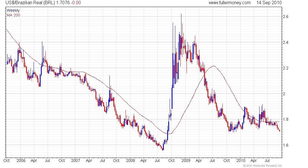
Task: Click the red -0.00 change value
Action: [76, 3]
